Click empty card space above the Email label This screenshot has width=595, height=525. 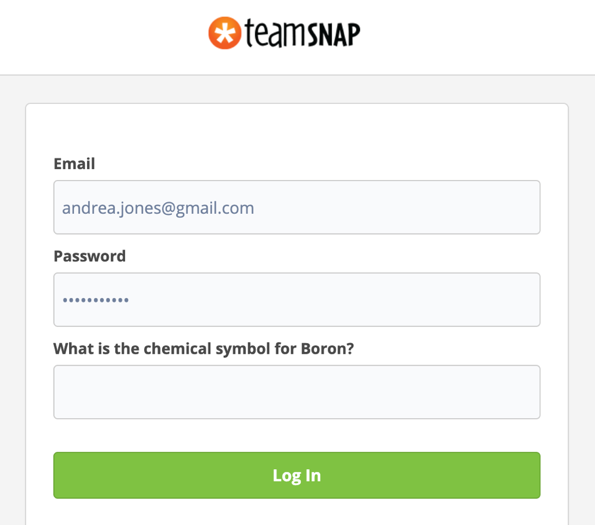pos(297,129)
